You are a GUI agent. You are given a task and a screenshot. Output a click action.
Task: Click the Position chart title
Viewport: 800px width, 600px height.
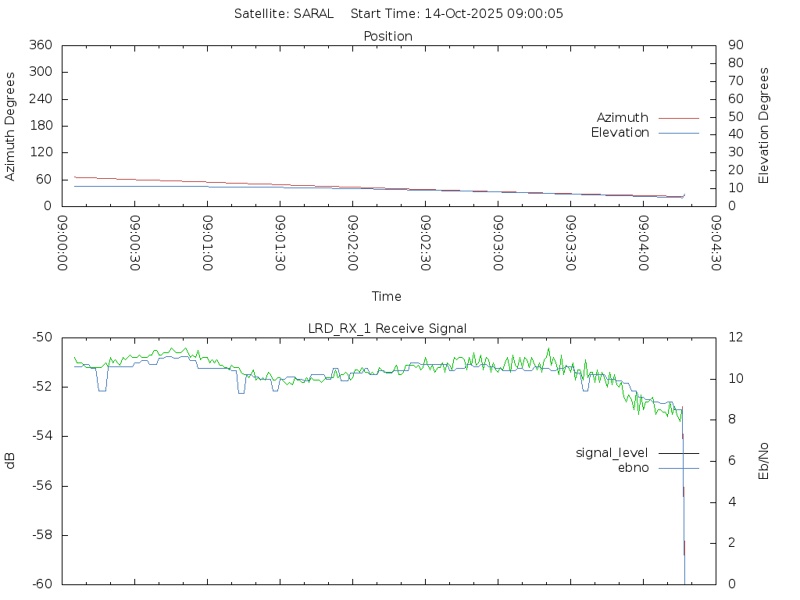pos(387,36)
